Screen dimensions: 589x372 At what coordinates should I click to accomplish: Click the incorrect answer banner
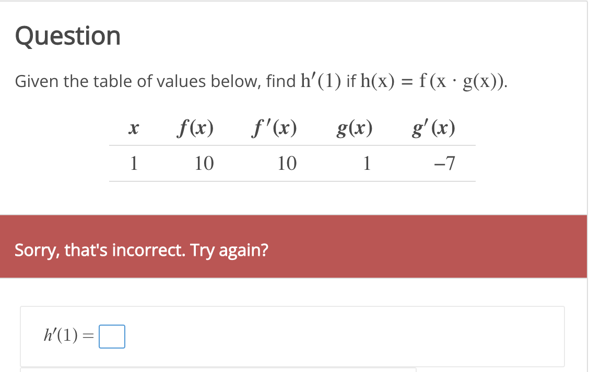(x=294, y=246)
